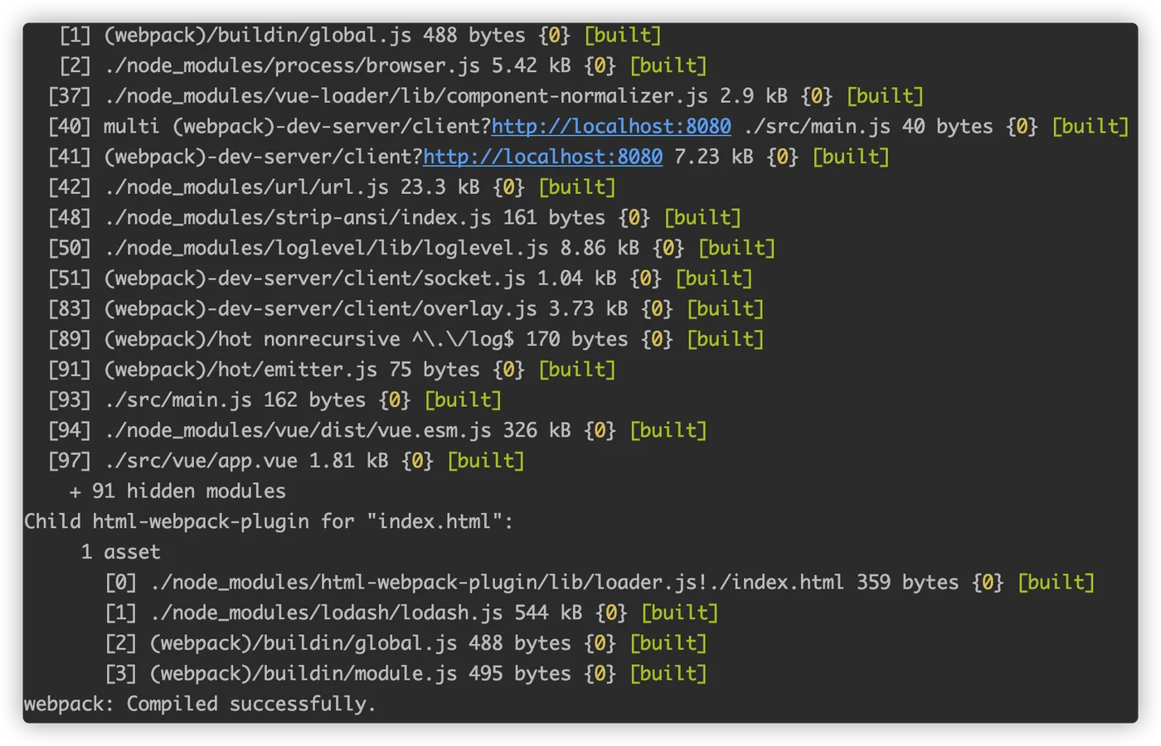This screenshot has height=746, width=1161.
Task: Click {0} chunk id on app.vue line
Action: click(418, 461)
